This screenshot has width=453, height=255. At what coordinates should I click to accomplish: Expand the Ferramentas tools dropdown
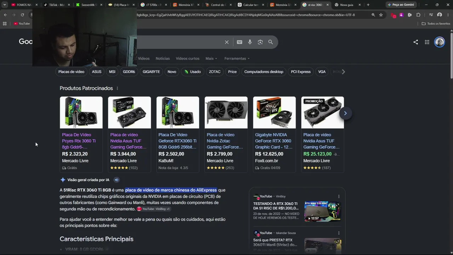pos(237,58)
